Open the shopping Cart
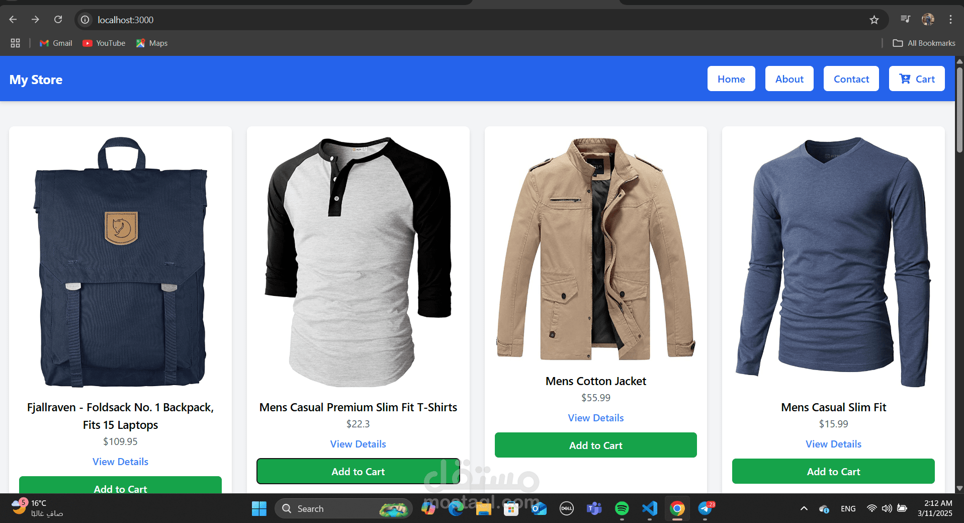Viewport: 964px width, 523px height. (x=917, y=79)
